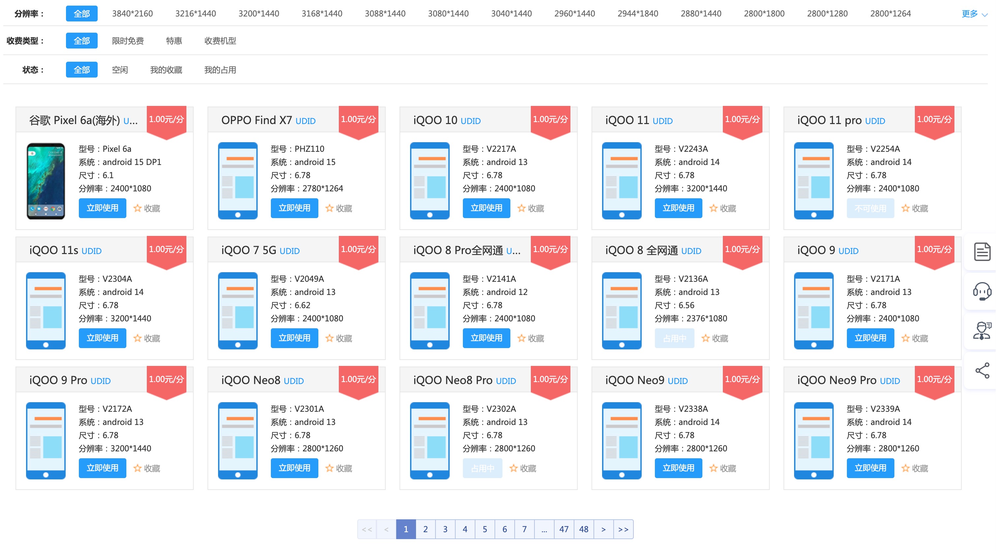
Task: Favorite the iQOO 7 5G device
Action: click(x=330, y=338)
